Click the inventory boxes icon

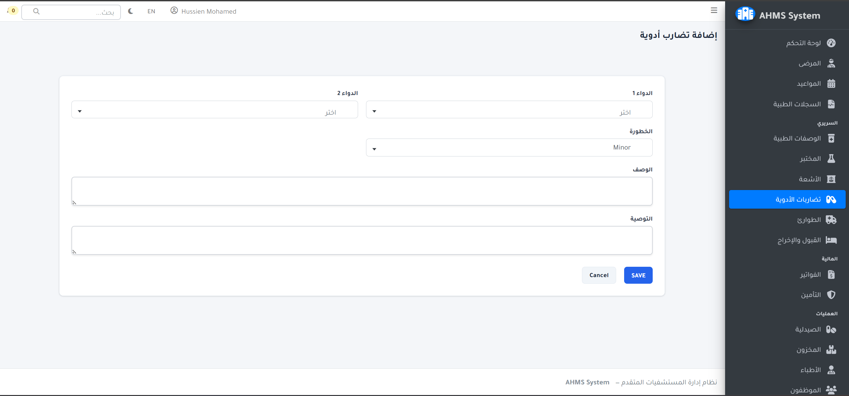[831, 349]
